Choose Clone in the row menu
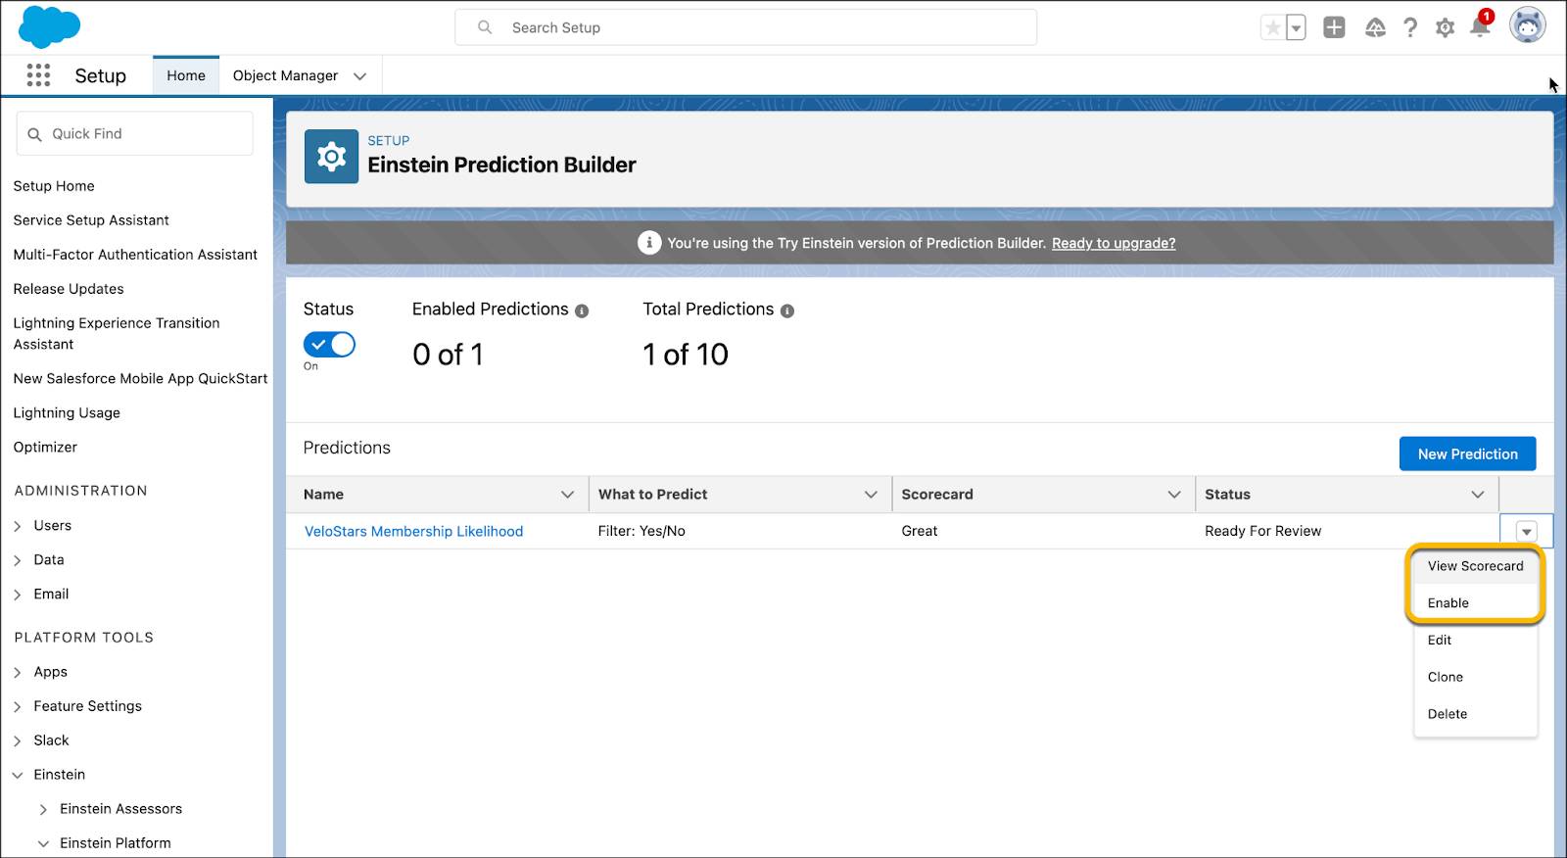This screenshot has height=858, width=1567. (1475, 677)
